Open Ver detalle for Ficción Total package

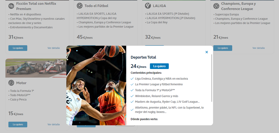point(54,48)
